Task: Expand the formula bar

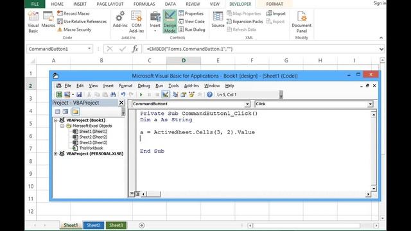Action: [x=381, y=49]
